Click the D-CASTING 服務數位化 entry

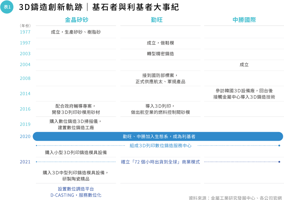76,195
